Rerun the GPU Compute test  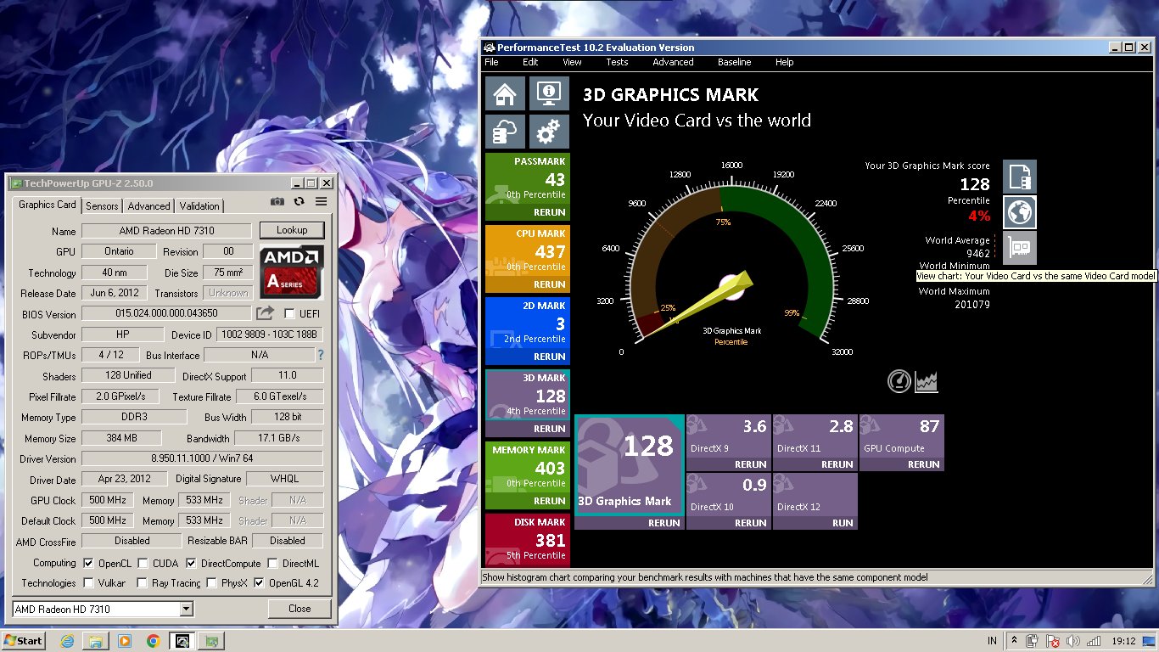click(x=924, y=464)
